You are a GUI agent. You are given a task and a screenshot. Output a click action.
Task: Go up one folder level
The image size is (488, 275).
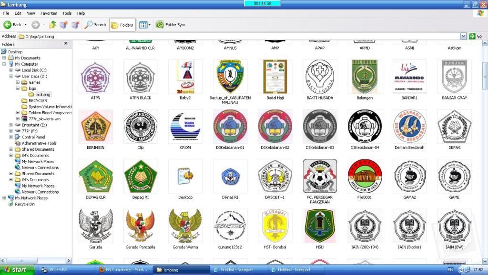tap(53, 25)
